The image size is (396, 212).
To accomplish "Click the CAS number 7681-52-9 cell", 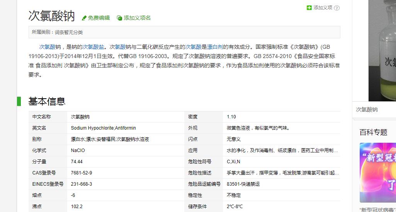I will coord(82,173).
